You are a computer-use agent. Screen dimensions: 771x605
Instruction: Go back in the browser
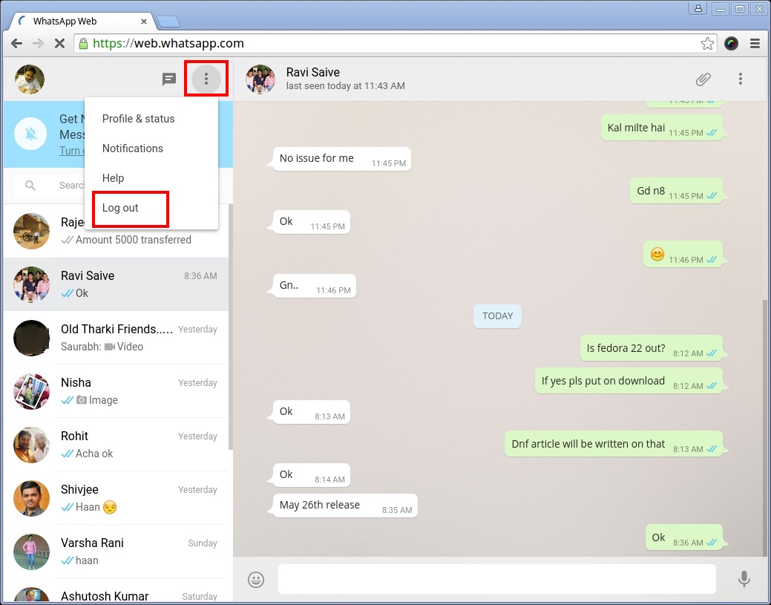[x=17, y=43]
